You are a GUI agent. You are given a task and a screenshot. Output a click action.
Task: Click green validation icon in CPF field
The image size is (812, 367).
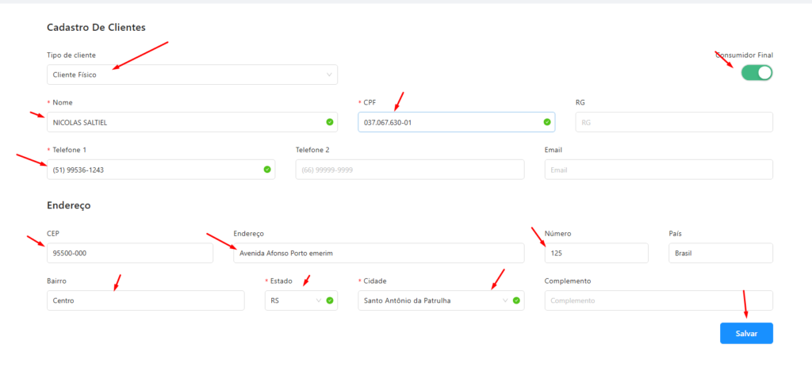tap(546, 122)
